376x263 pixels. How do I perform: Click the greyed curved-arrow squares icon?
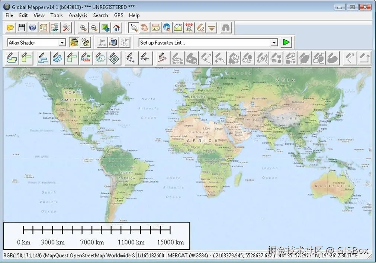click(290, 58)
